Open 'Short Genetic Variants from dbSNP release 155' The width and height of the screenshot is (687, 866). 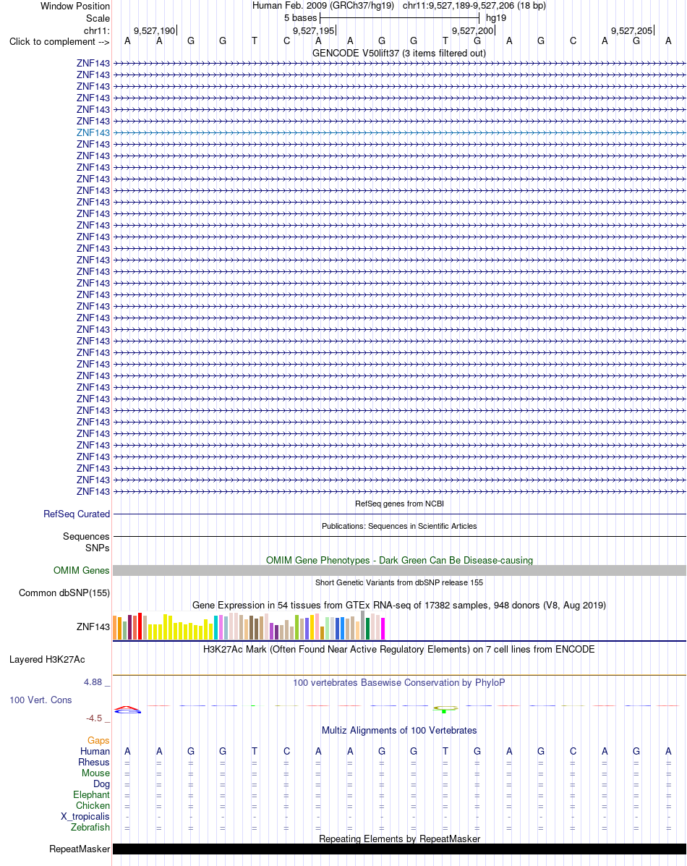[399, 582]
